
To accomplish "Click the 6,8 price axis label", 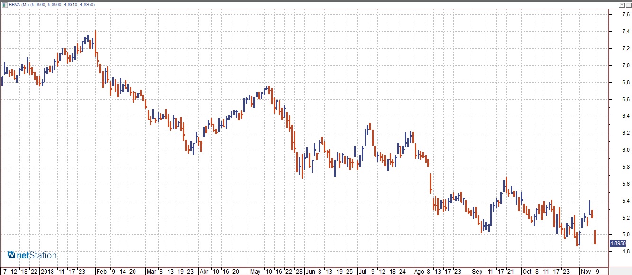I will coord(625,82).
